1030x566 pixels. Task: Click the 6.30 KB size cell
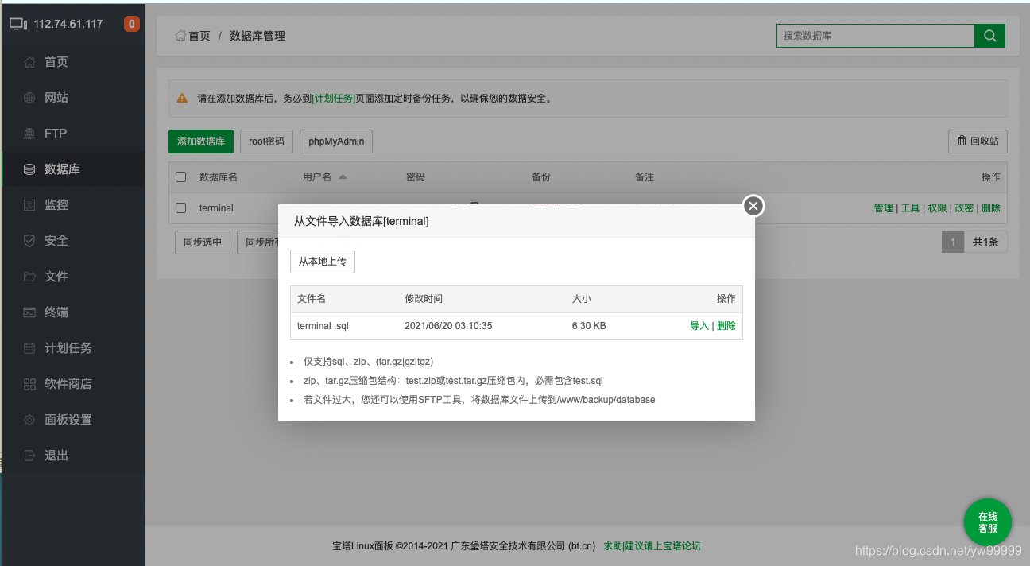[589, 326]
